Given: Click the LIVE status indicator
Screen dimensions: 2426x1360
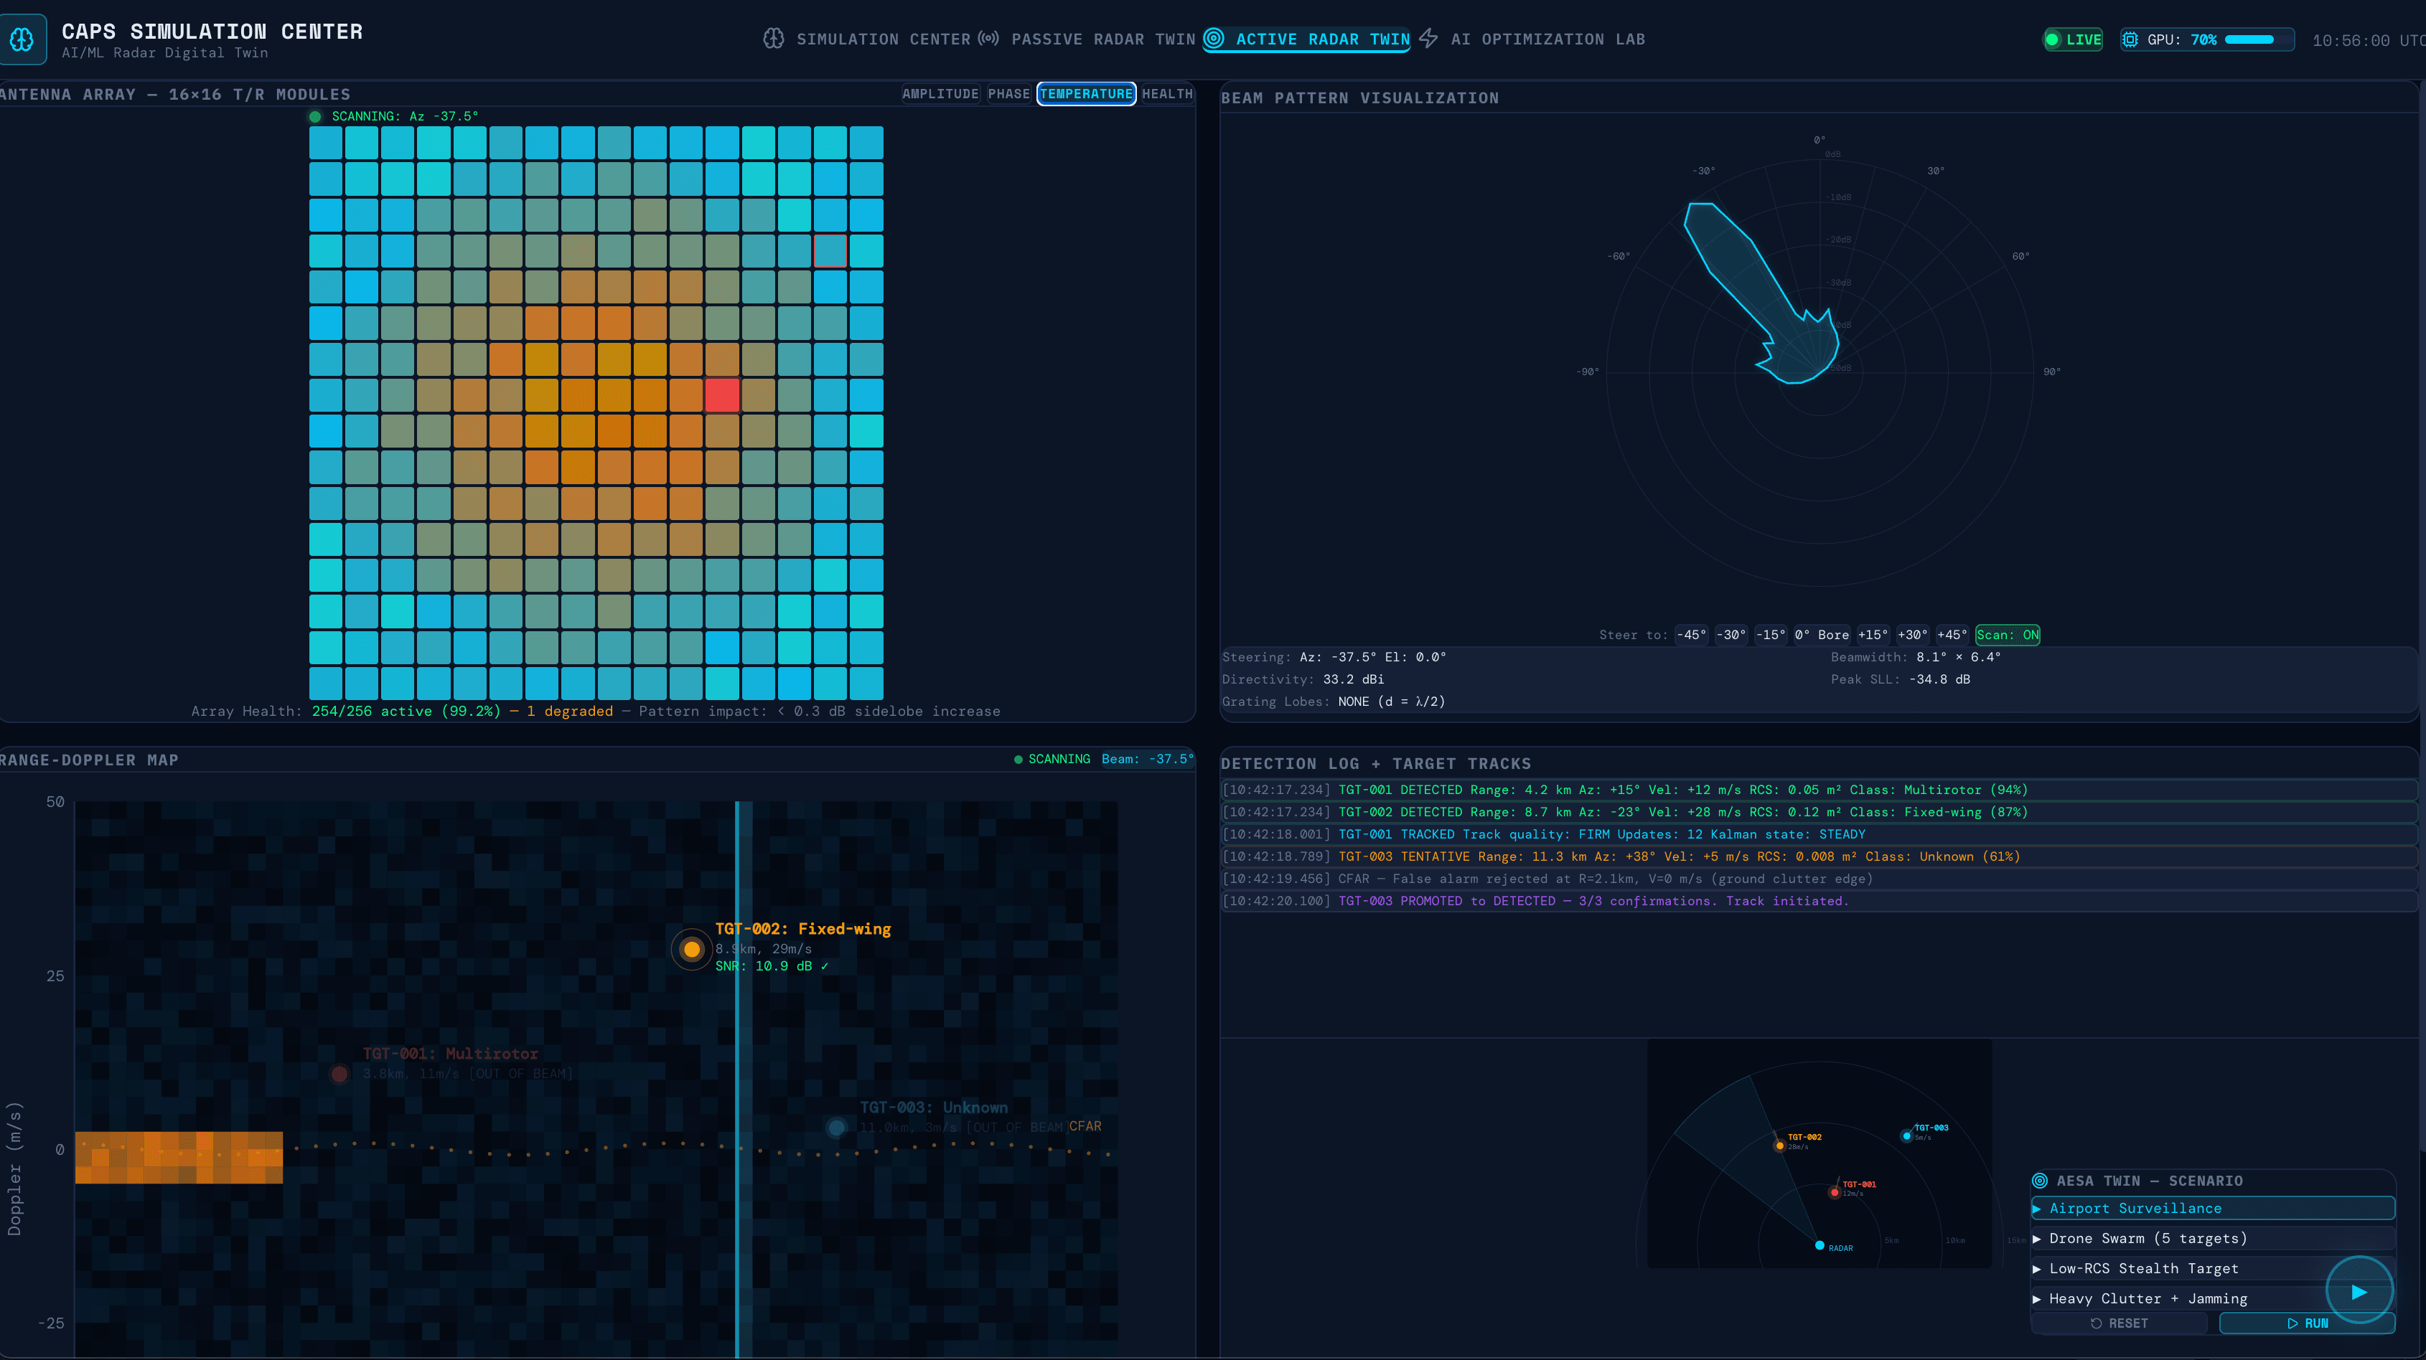Looking at the screenshot, I should point(2072,39).
